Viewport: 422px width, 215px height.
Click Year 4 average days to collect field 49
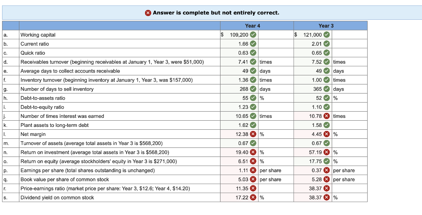tap(239, 71)
